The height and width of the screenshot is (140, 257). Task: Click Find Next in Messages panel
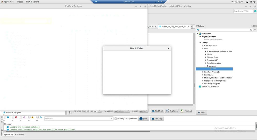[157, 119]
